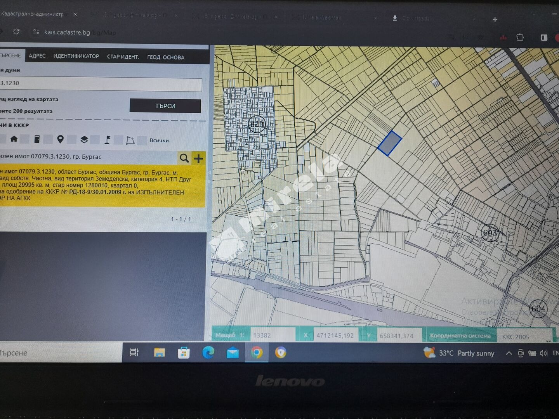
Task: Expand the hidden system tray icons chevron
Action: (509, 353)
